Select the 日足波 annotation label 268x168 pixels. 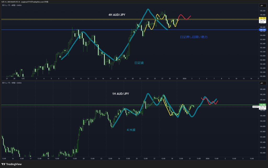pos(139,63)
